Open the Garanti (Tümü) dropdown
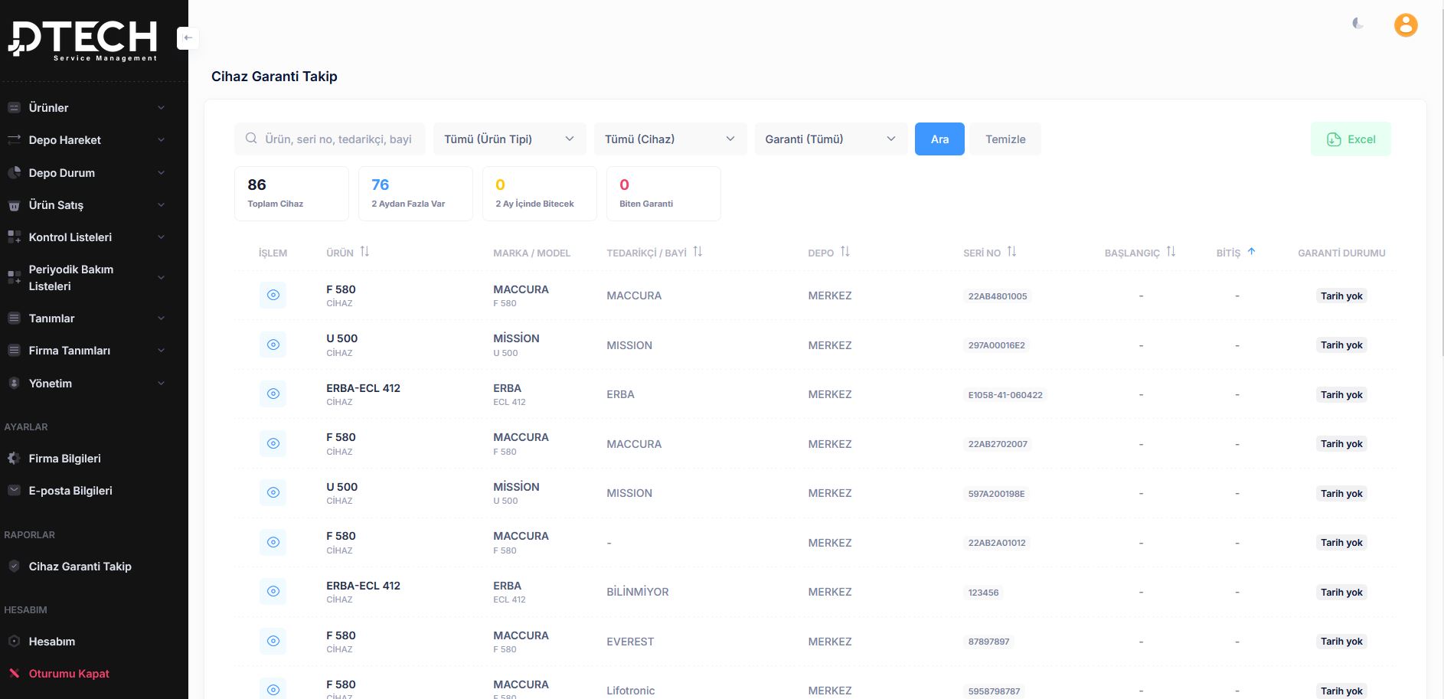The height and width of the screenshot is (699, 1444). pos(831,139)
